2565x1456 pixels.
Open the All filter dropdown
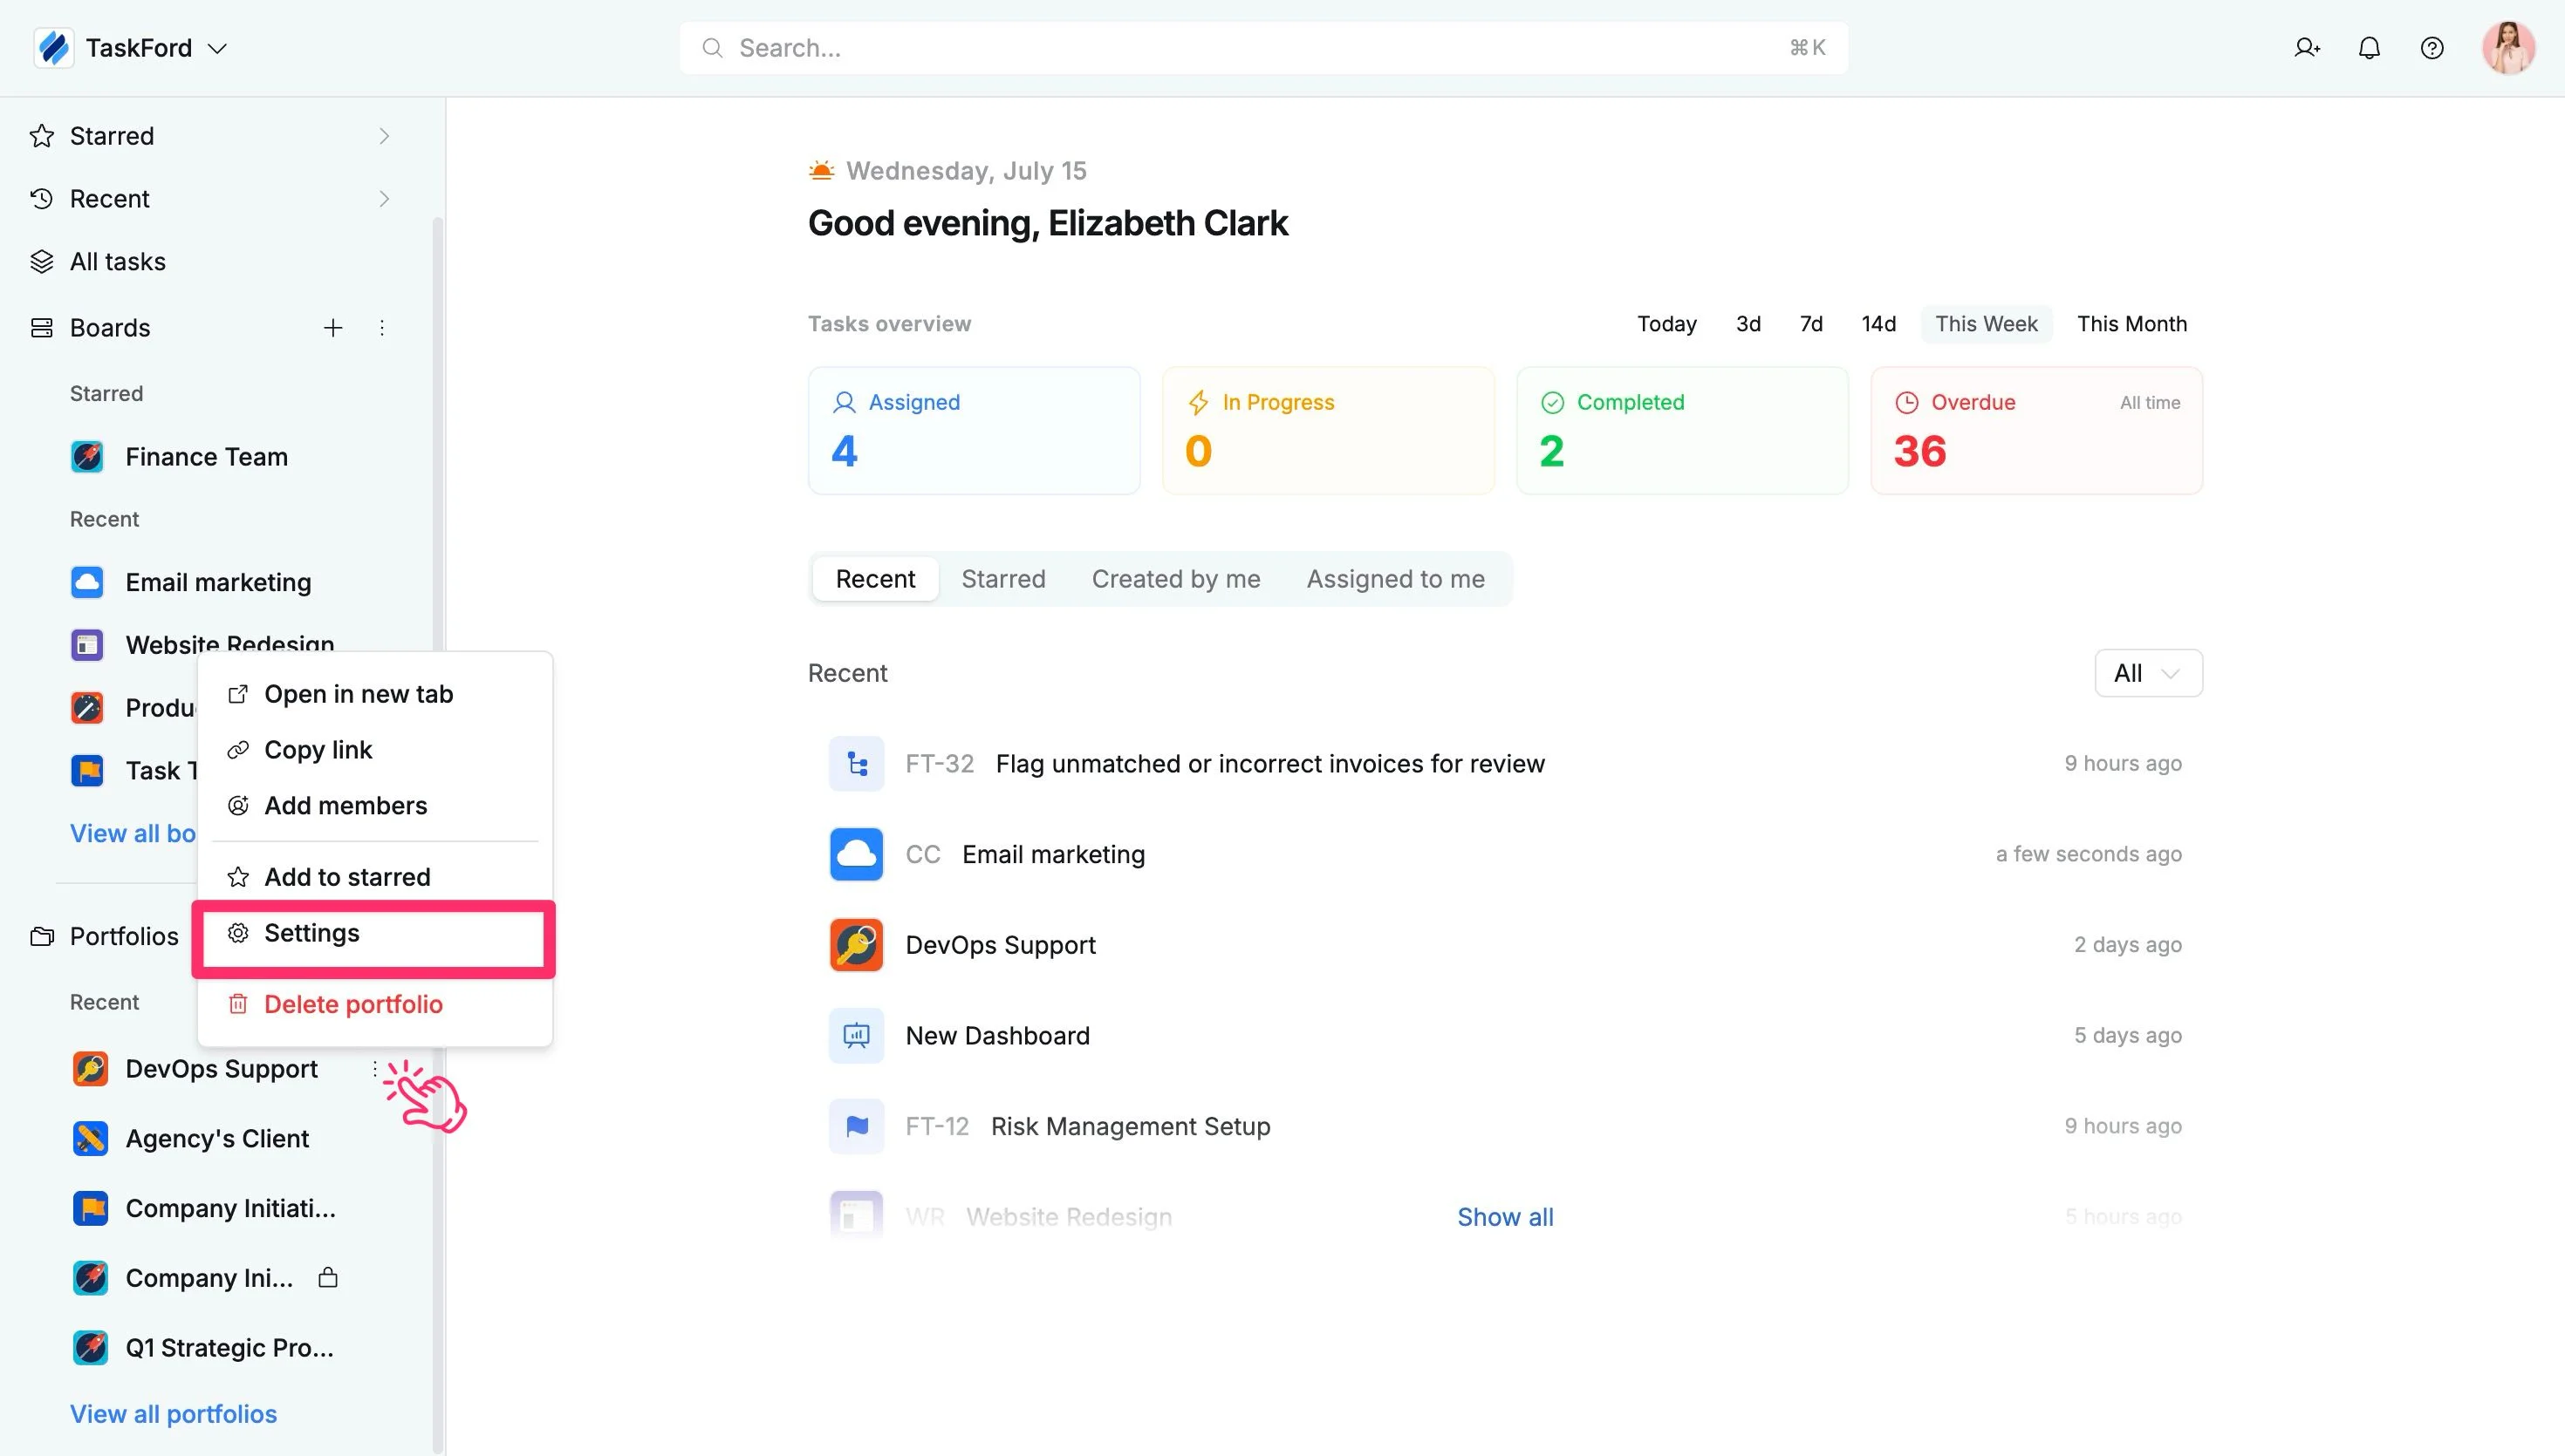2148,674
